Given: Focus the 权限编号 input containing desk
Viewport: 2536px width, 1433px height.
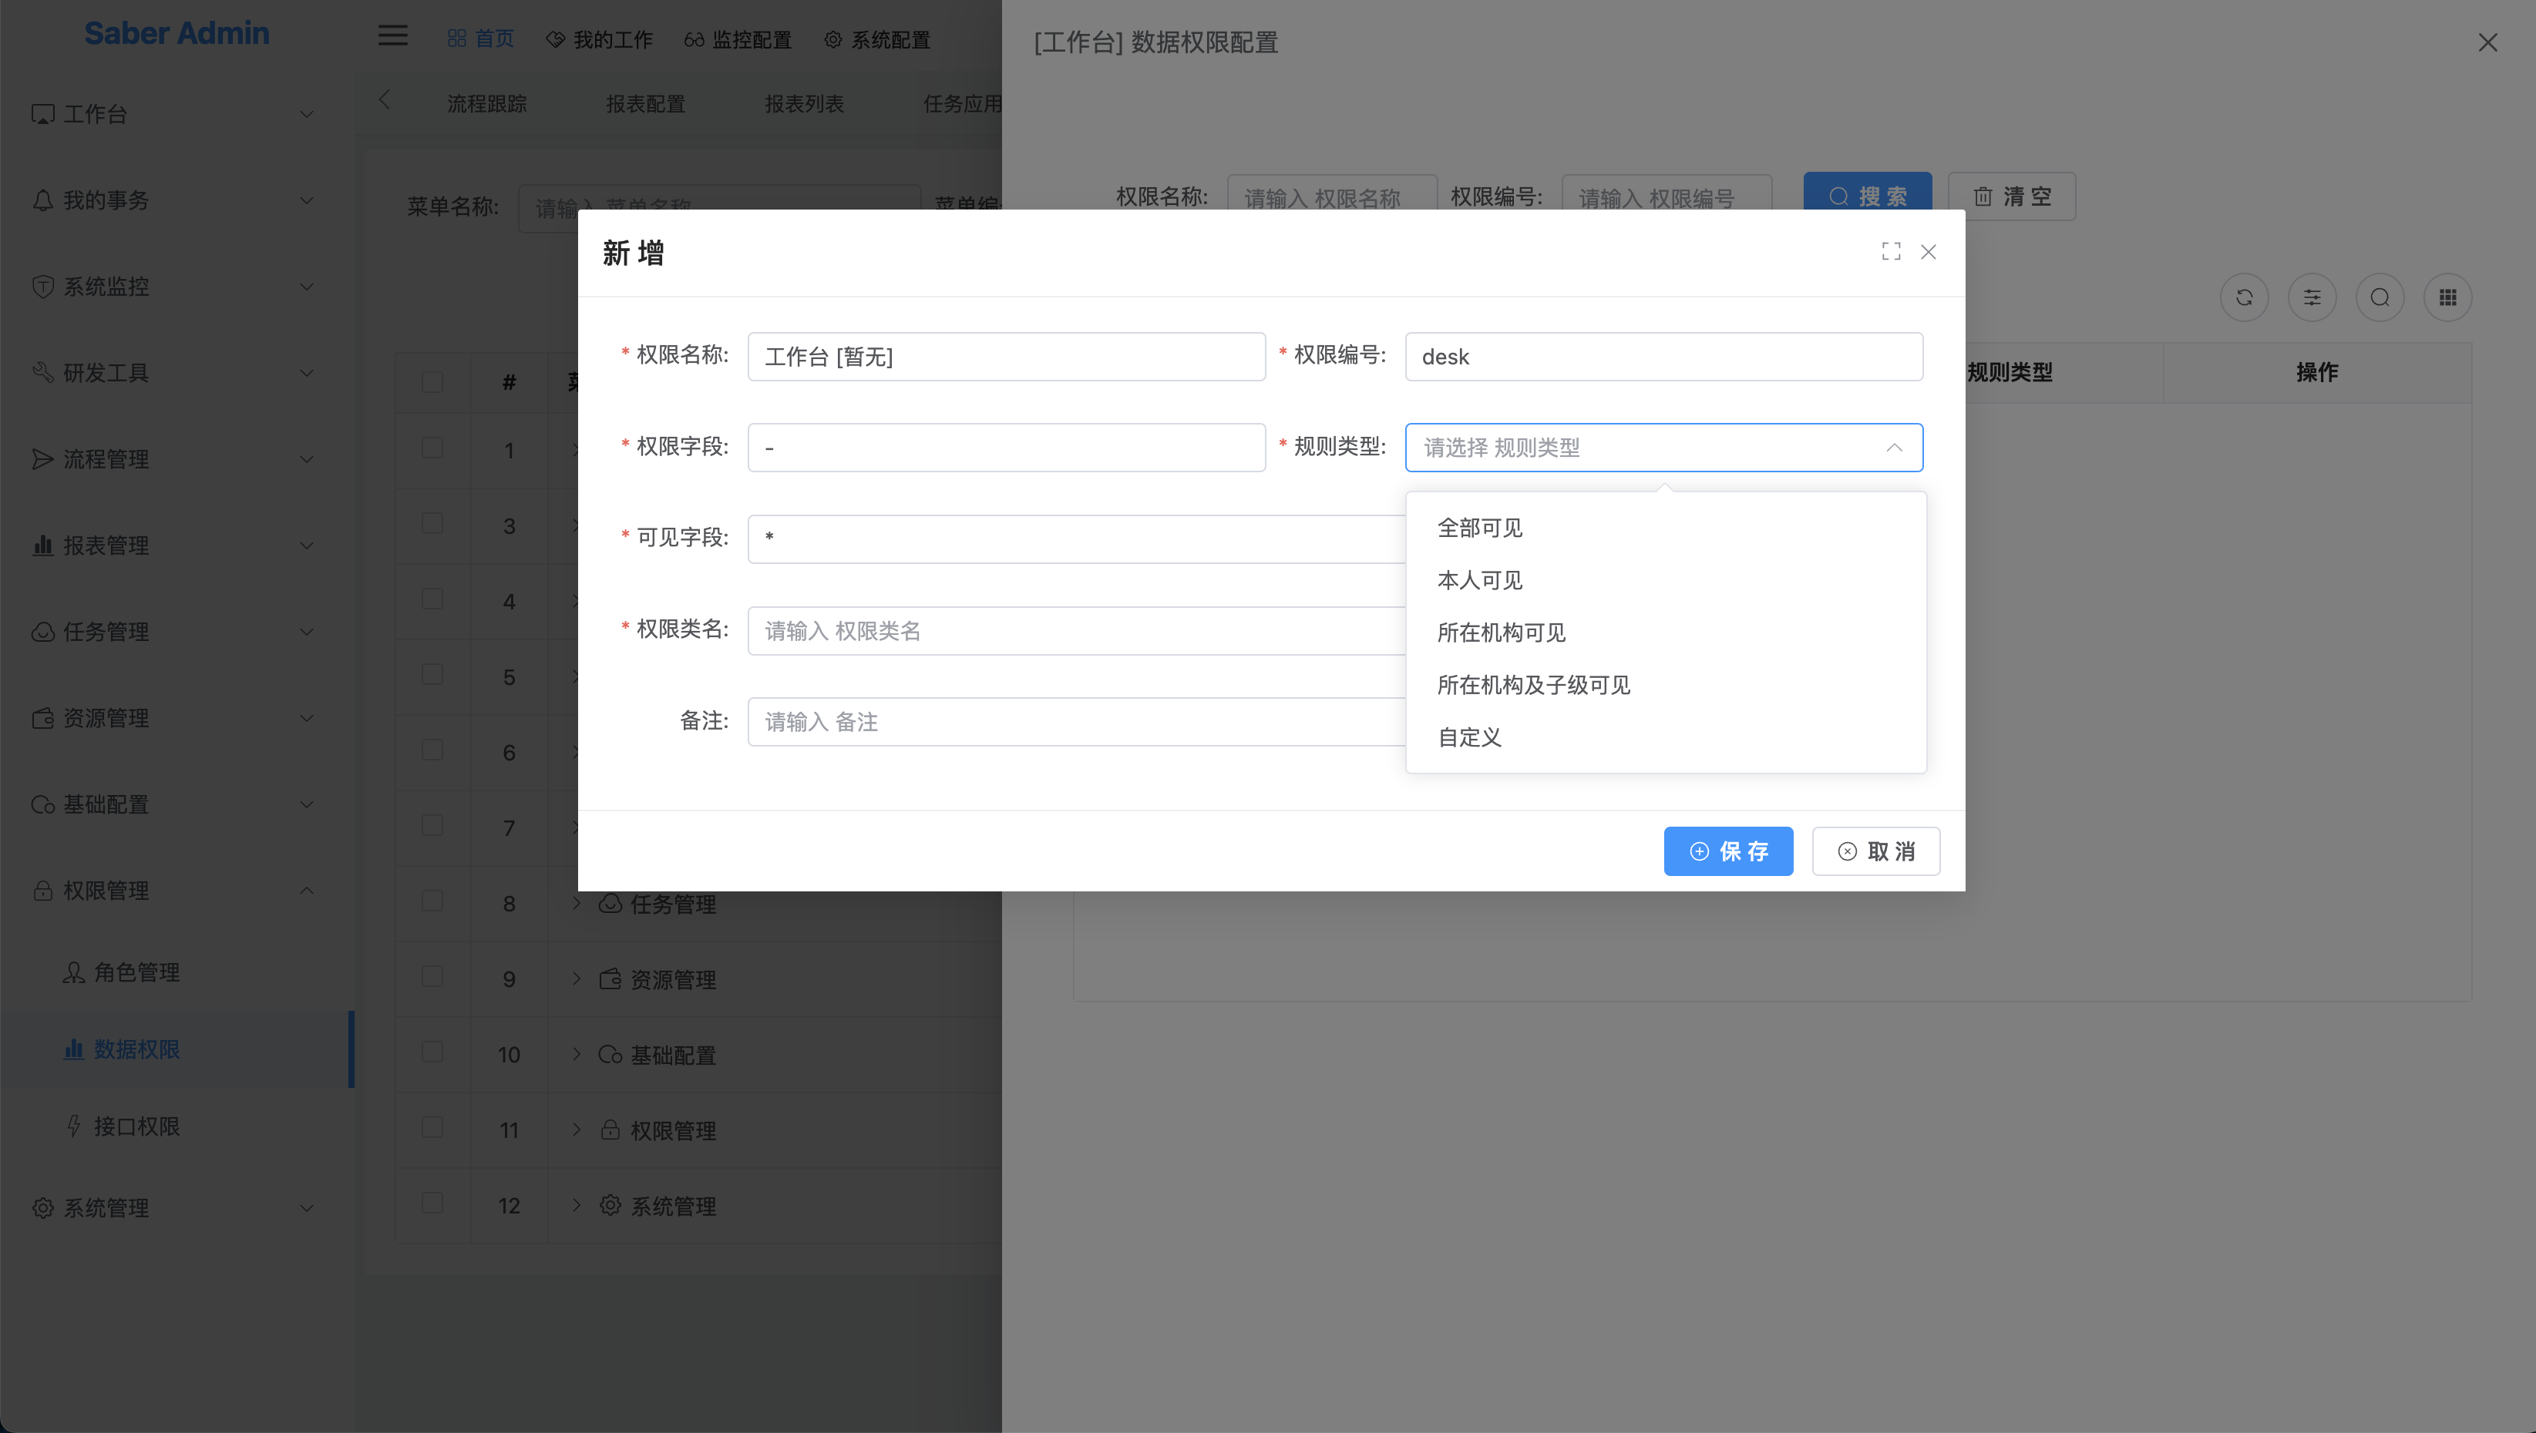Looking at the screenshot, I should [1663, 356].
